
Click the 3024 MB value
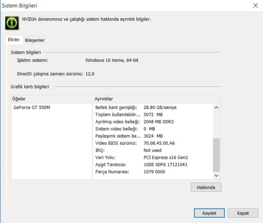(x=153, y=136)
